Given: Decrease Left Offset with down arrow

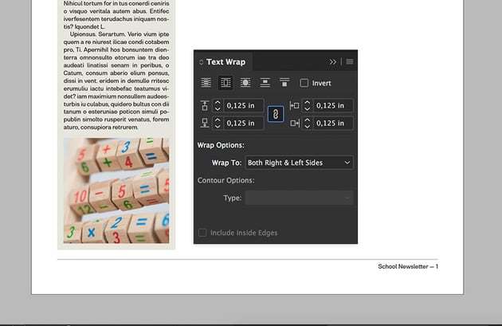Looking at the screenshot, I should click(x=308, y=109).
